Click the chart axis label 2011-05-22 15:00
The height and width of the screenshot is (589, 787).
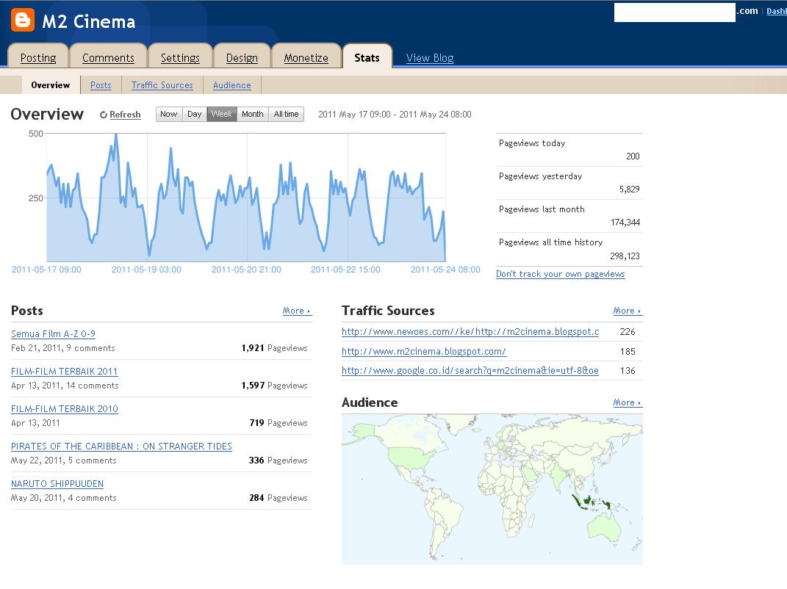coord(345,270)
